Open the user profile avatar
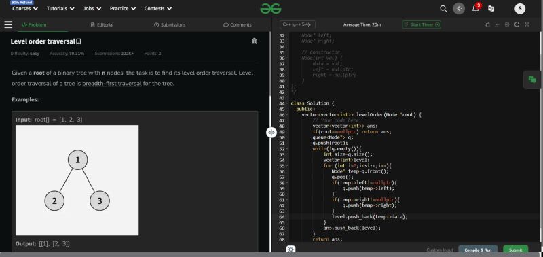The width and height of the screenshot is (543, 257). pos(520,9)
